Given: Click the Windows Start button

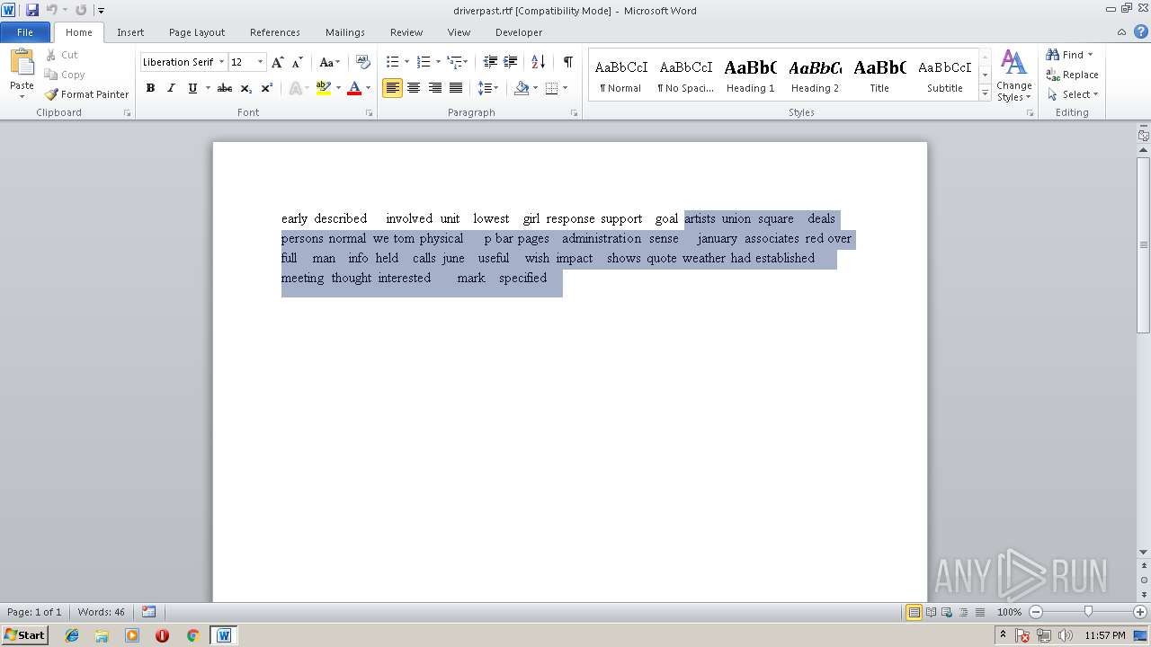Looking at the screenshot, I should (24, 635).
